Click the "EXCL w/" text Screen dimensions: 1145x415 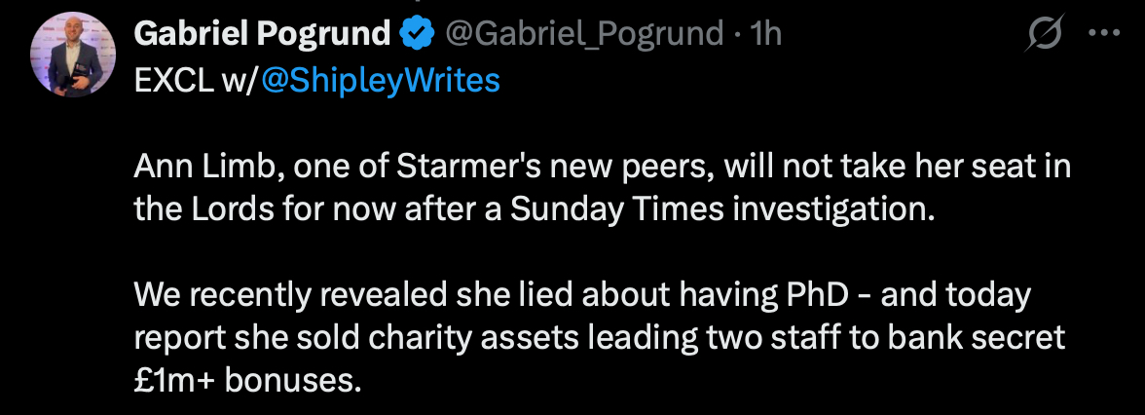195,81
